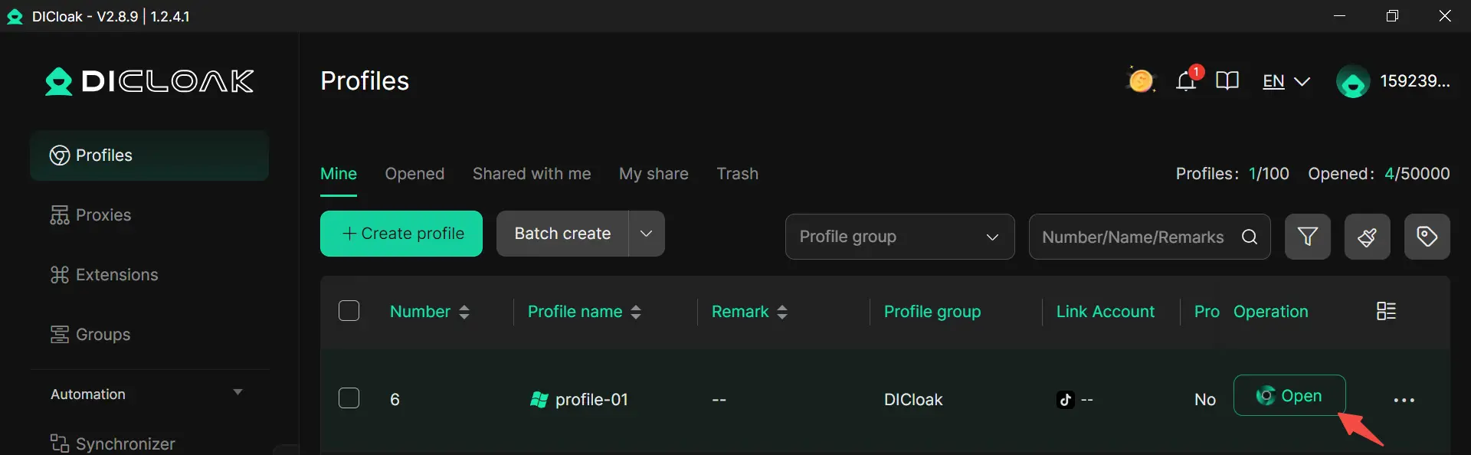Switch to the Opened tab
Viewport: 1471px width, 455px height.
414,174
